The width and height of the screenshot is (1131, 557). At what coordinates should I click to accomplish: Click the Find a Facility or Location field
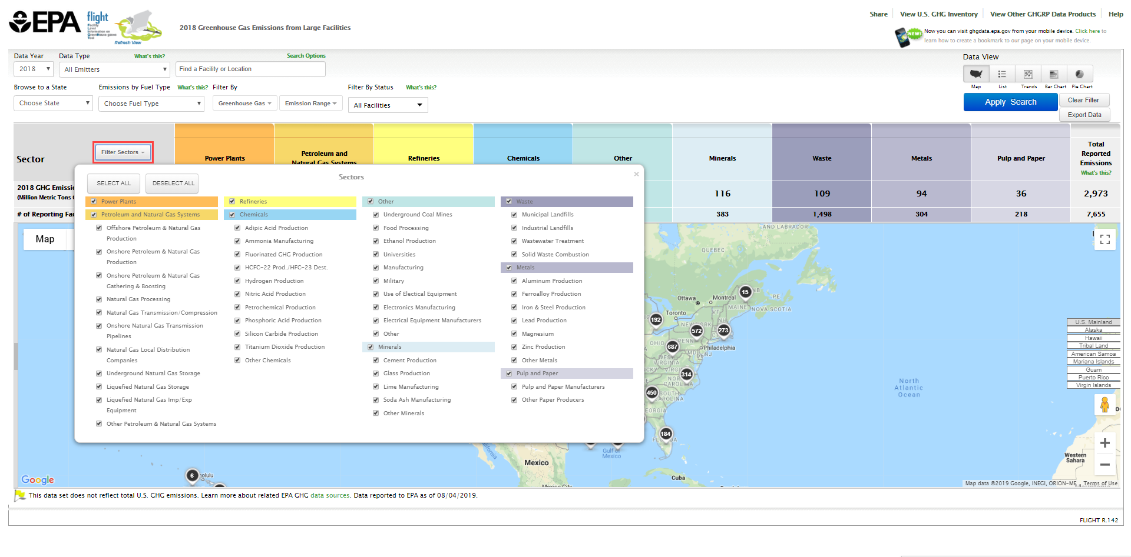[251, 69]
